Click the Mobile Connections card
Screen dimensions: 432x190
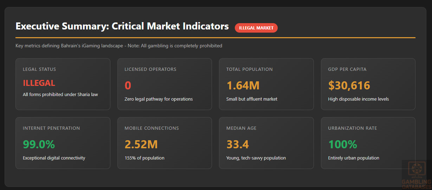click(165, 143)
